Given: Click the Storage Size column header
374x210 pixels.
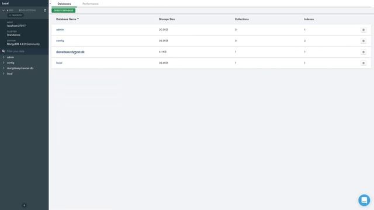Looking at the screenshot, I should [x=167, y=19].
